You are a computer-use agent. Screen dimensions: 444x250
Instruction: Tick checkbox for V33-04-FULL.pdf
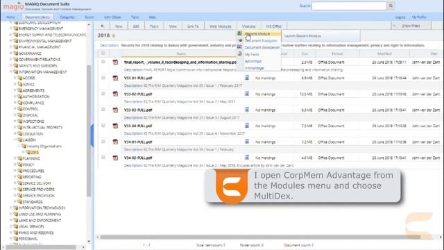tap(103, 125)
